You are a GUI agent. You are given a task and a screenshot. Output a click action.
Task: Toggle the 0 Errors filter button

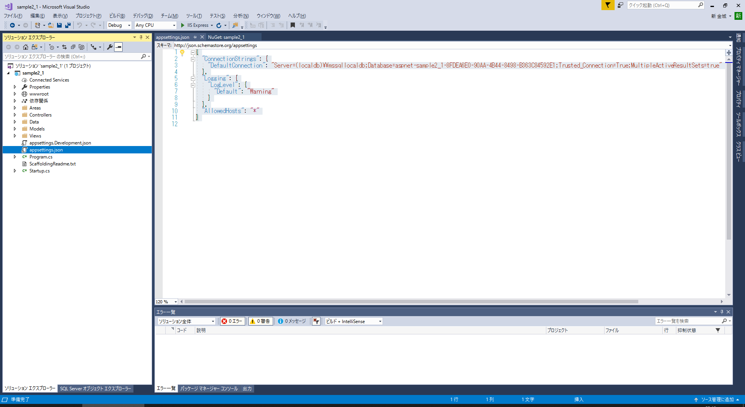(x=232, y=321)
